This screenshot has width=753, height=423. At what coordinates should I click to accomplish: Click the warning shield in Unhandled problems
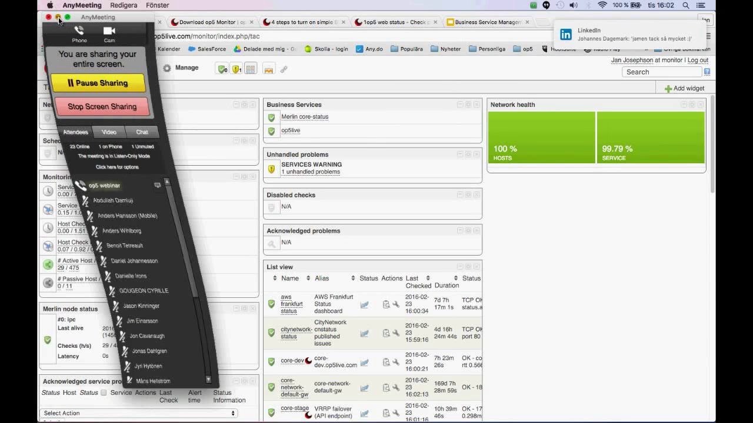click(271, 169)
